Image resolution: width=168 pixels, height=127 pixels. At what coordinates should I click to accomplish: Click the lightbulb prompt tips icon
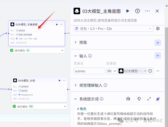139,99
